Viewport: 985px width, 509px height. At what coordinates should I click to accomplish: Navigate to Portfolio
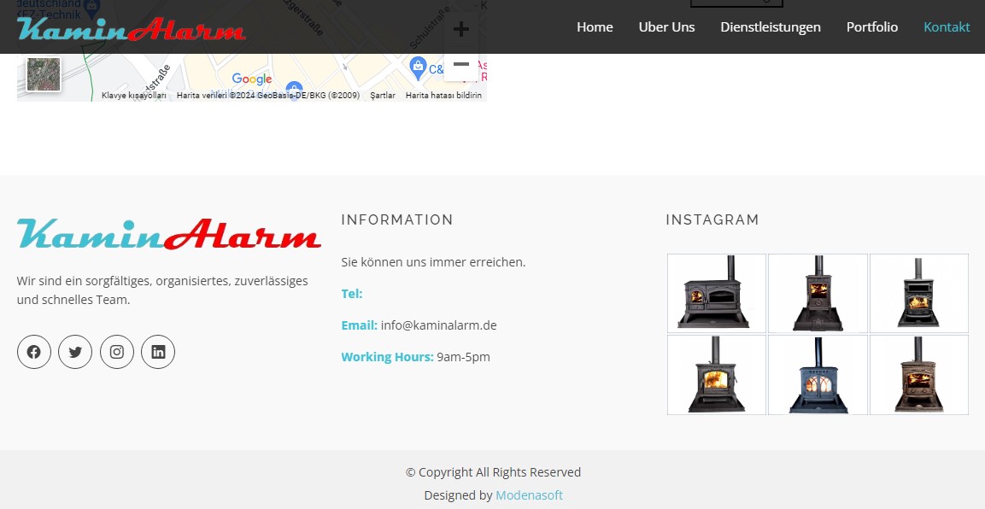click(871, 27)
